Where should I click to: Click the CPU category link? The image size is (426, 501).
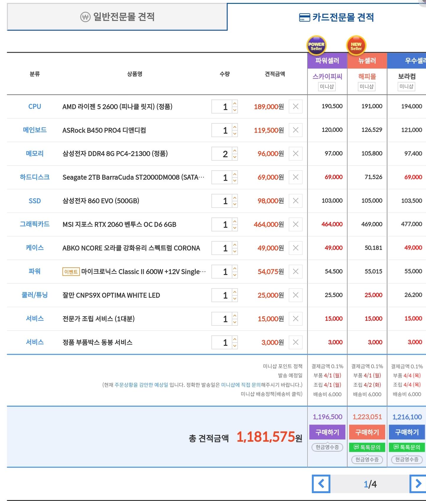(35, 107)
